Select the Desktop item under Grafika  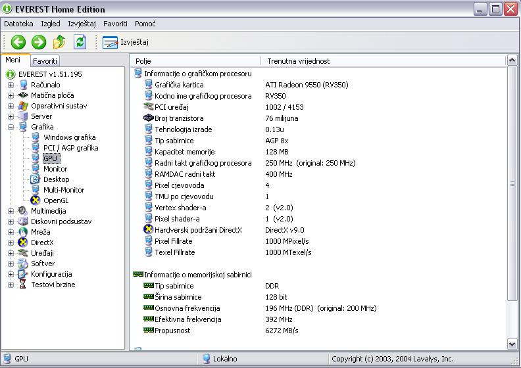coord(56,179)
